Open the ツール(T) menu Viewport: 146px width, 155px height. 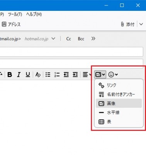point(15,14)
